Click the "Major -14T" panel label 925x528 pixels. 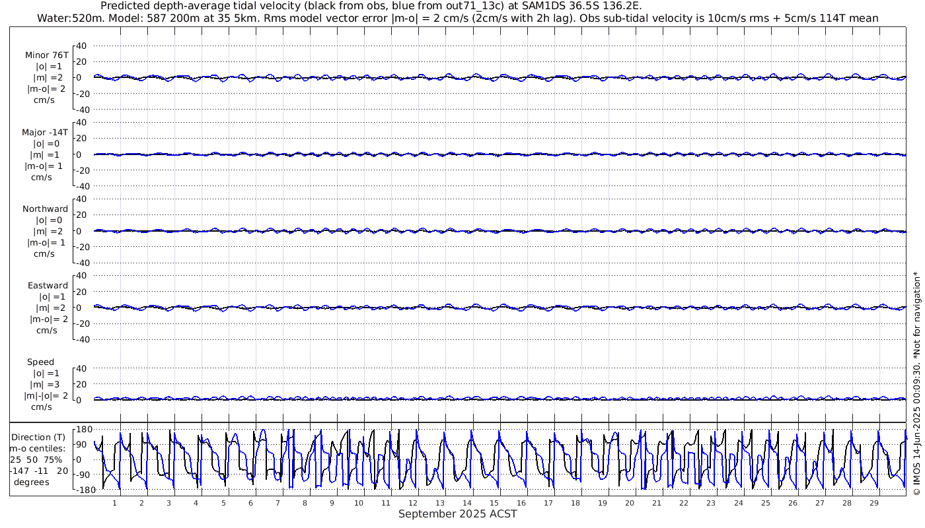coord(46,132)
